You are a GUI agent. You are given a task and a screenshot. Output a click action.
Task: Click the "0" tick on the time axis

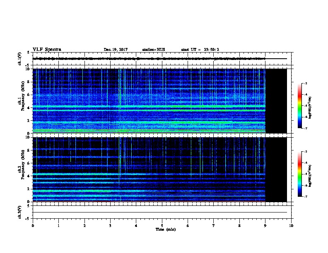coord(33,226)
